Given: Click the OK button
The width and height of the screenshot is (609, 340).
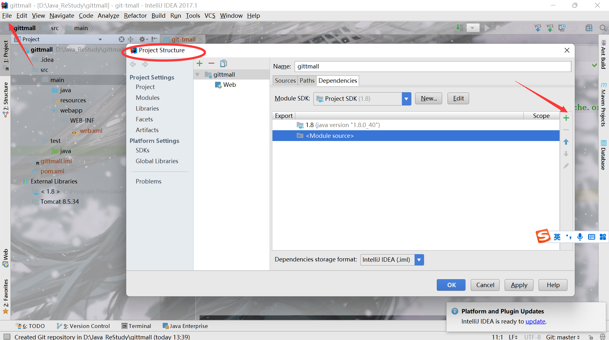Looking at the screenshot, I should pyautogui.click(x=451, y=285).
